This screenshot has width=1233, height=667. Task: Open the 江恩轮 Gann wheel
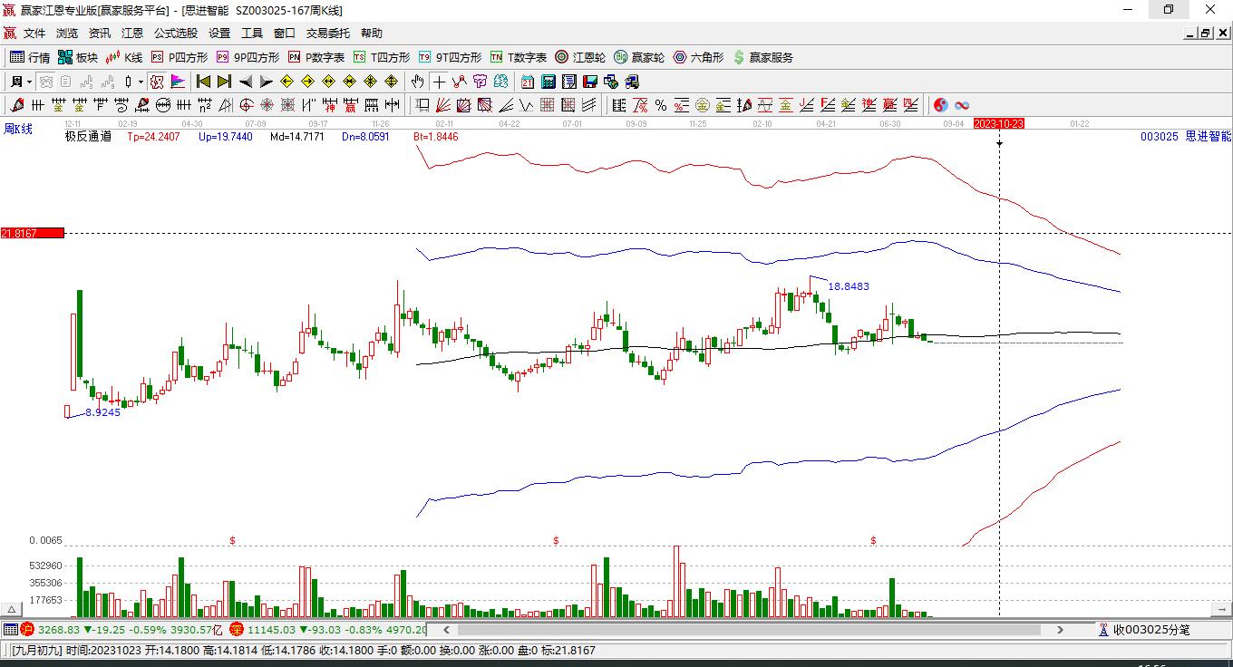[580, 57]
